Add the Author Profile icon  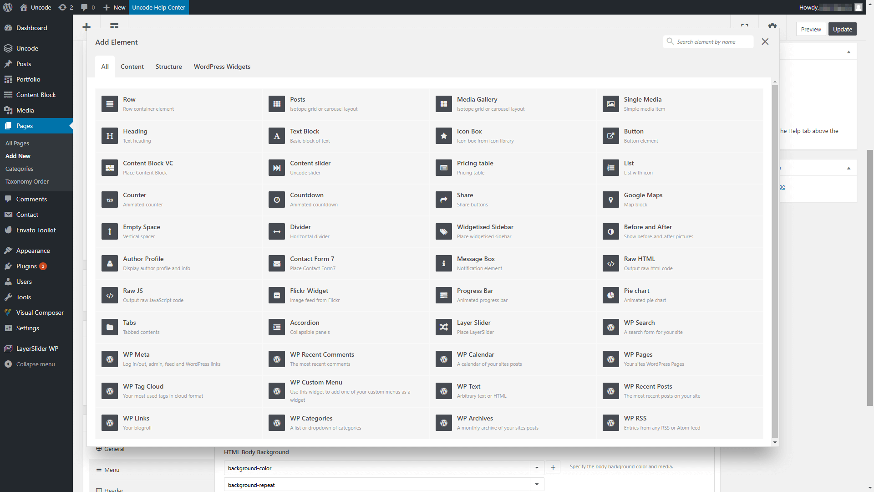tap(110, 263)
